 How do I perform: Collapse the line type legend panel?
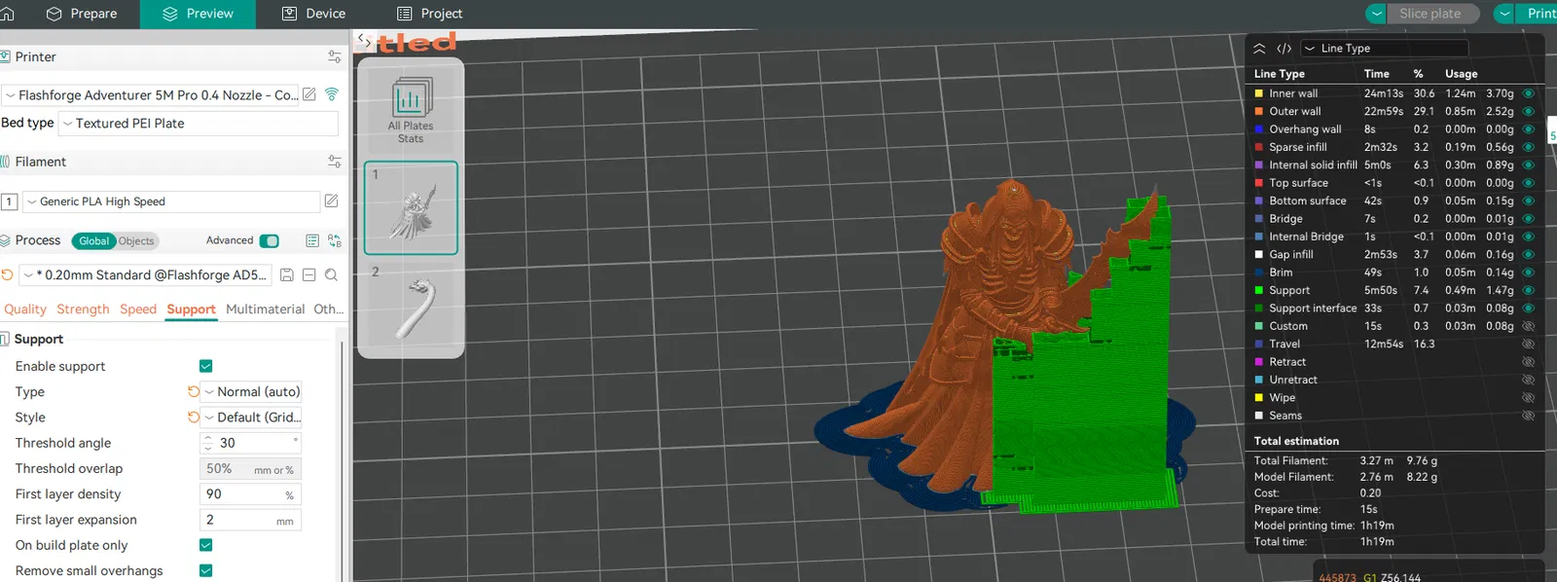1259,48
